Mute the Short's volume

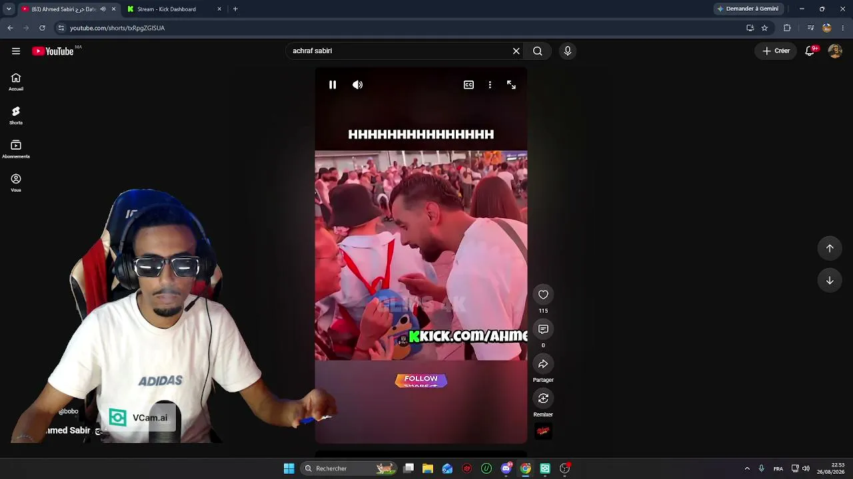pos(358,85)
